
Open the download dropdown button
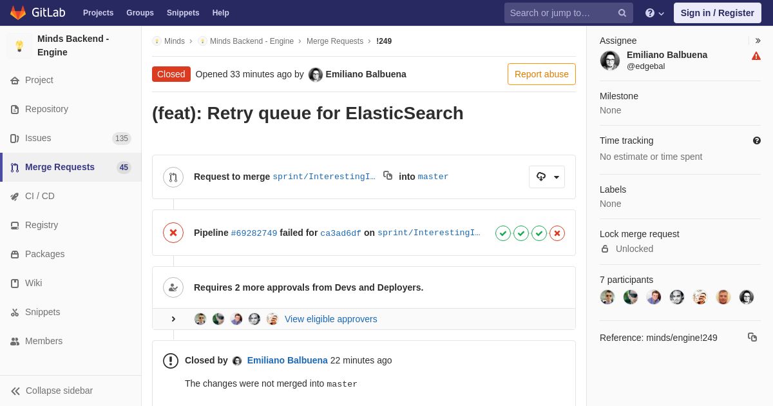click(x=547, y=177)
